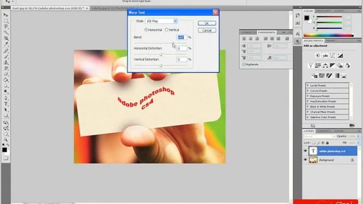Open Character panel from collapsed dock icon

click(297, 34)
